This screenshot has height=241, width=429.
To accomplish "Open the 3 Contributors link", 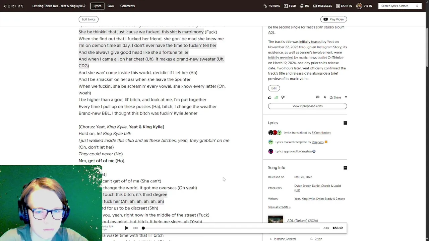I will [x=321, y=133].
